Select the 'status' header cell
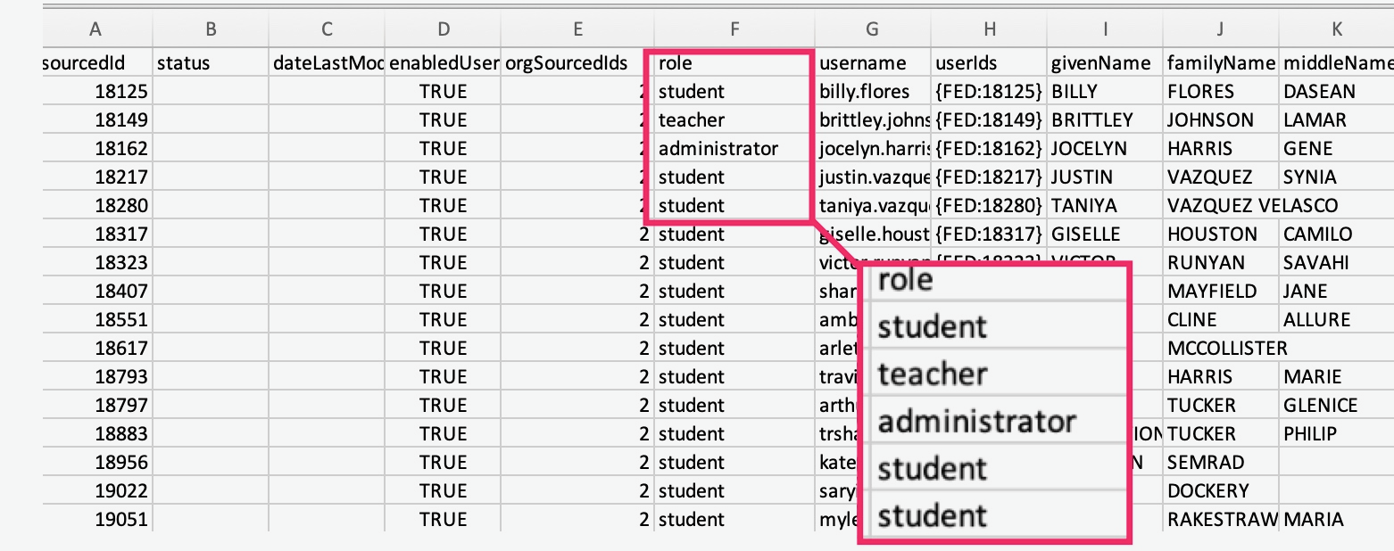The height and width of the screenshot is (551, 1394). pos(212,62)
